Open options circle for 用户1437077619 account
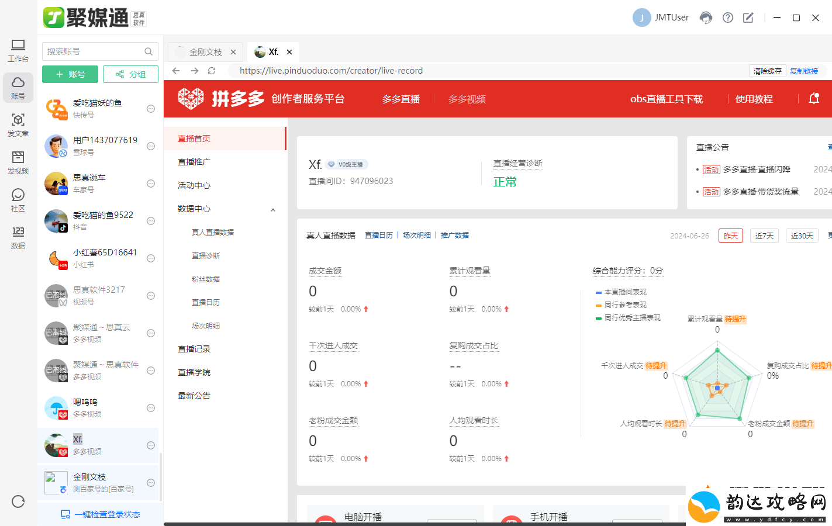 point(151,146)
